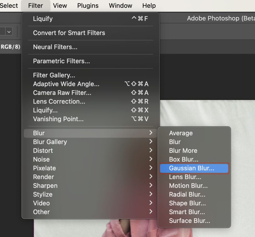Open Camera Raw Filter
The image size is (255, 237).
(x=63, y=93)
